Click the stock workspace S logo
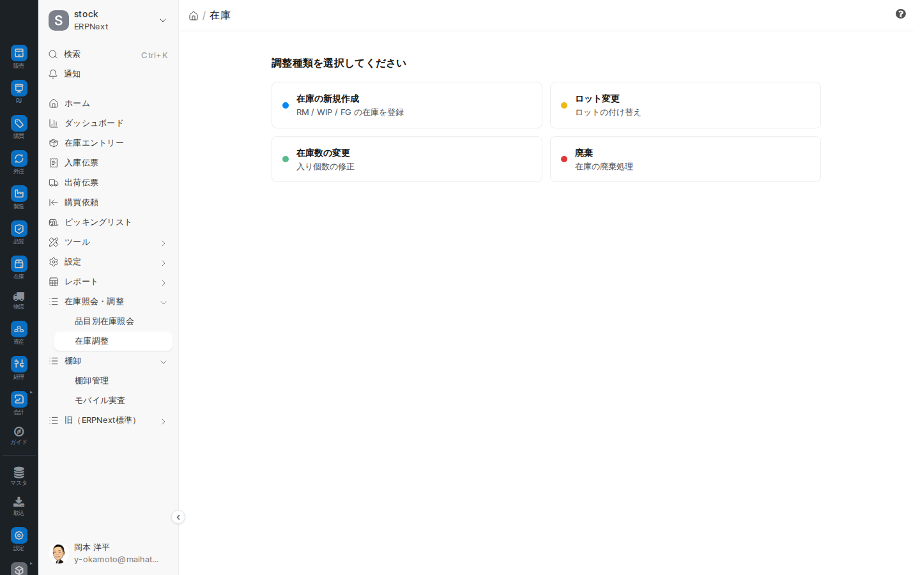920x575 pixels. [x=59, y=20]
